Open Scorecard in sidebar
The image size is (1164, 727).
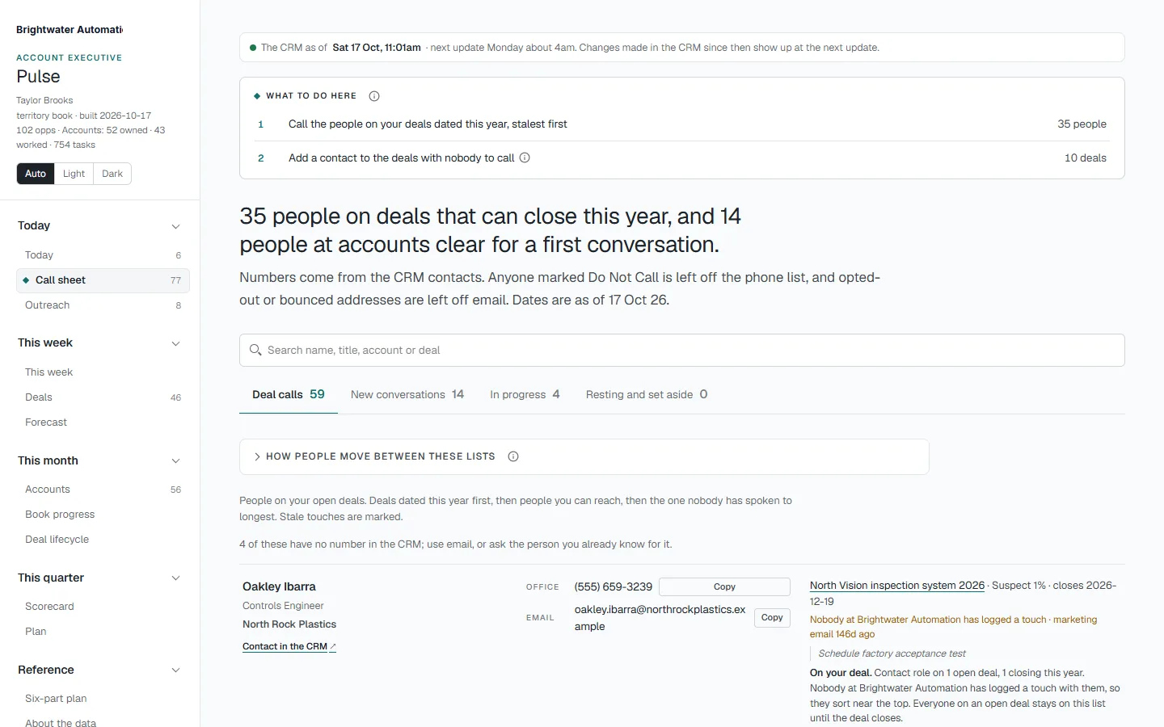pos(103,607)
